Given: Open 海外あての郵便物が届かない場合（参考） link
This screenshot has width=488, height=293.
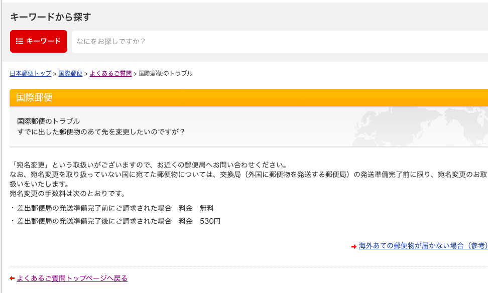Looking at the screenshot, I should tap(423, 246).
